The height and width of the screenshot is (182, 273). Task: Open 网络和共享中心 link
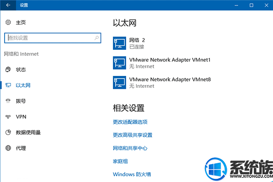pyautogui.click(x=130, y=148)
